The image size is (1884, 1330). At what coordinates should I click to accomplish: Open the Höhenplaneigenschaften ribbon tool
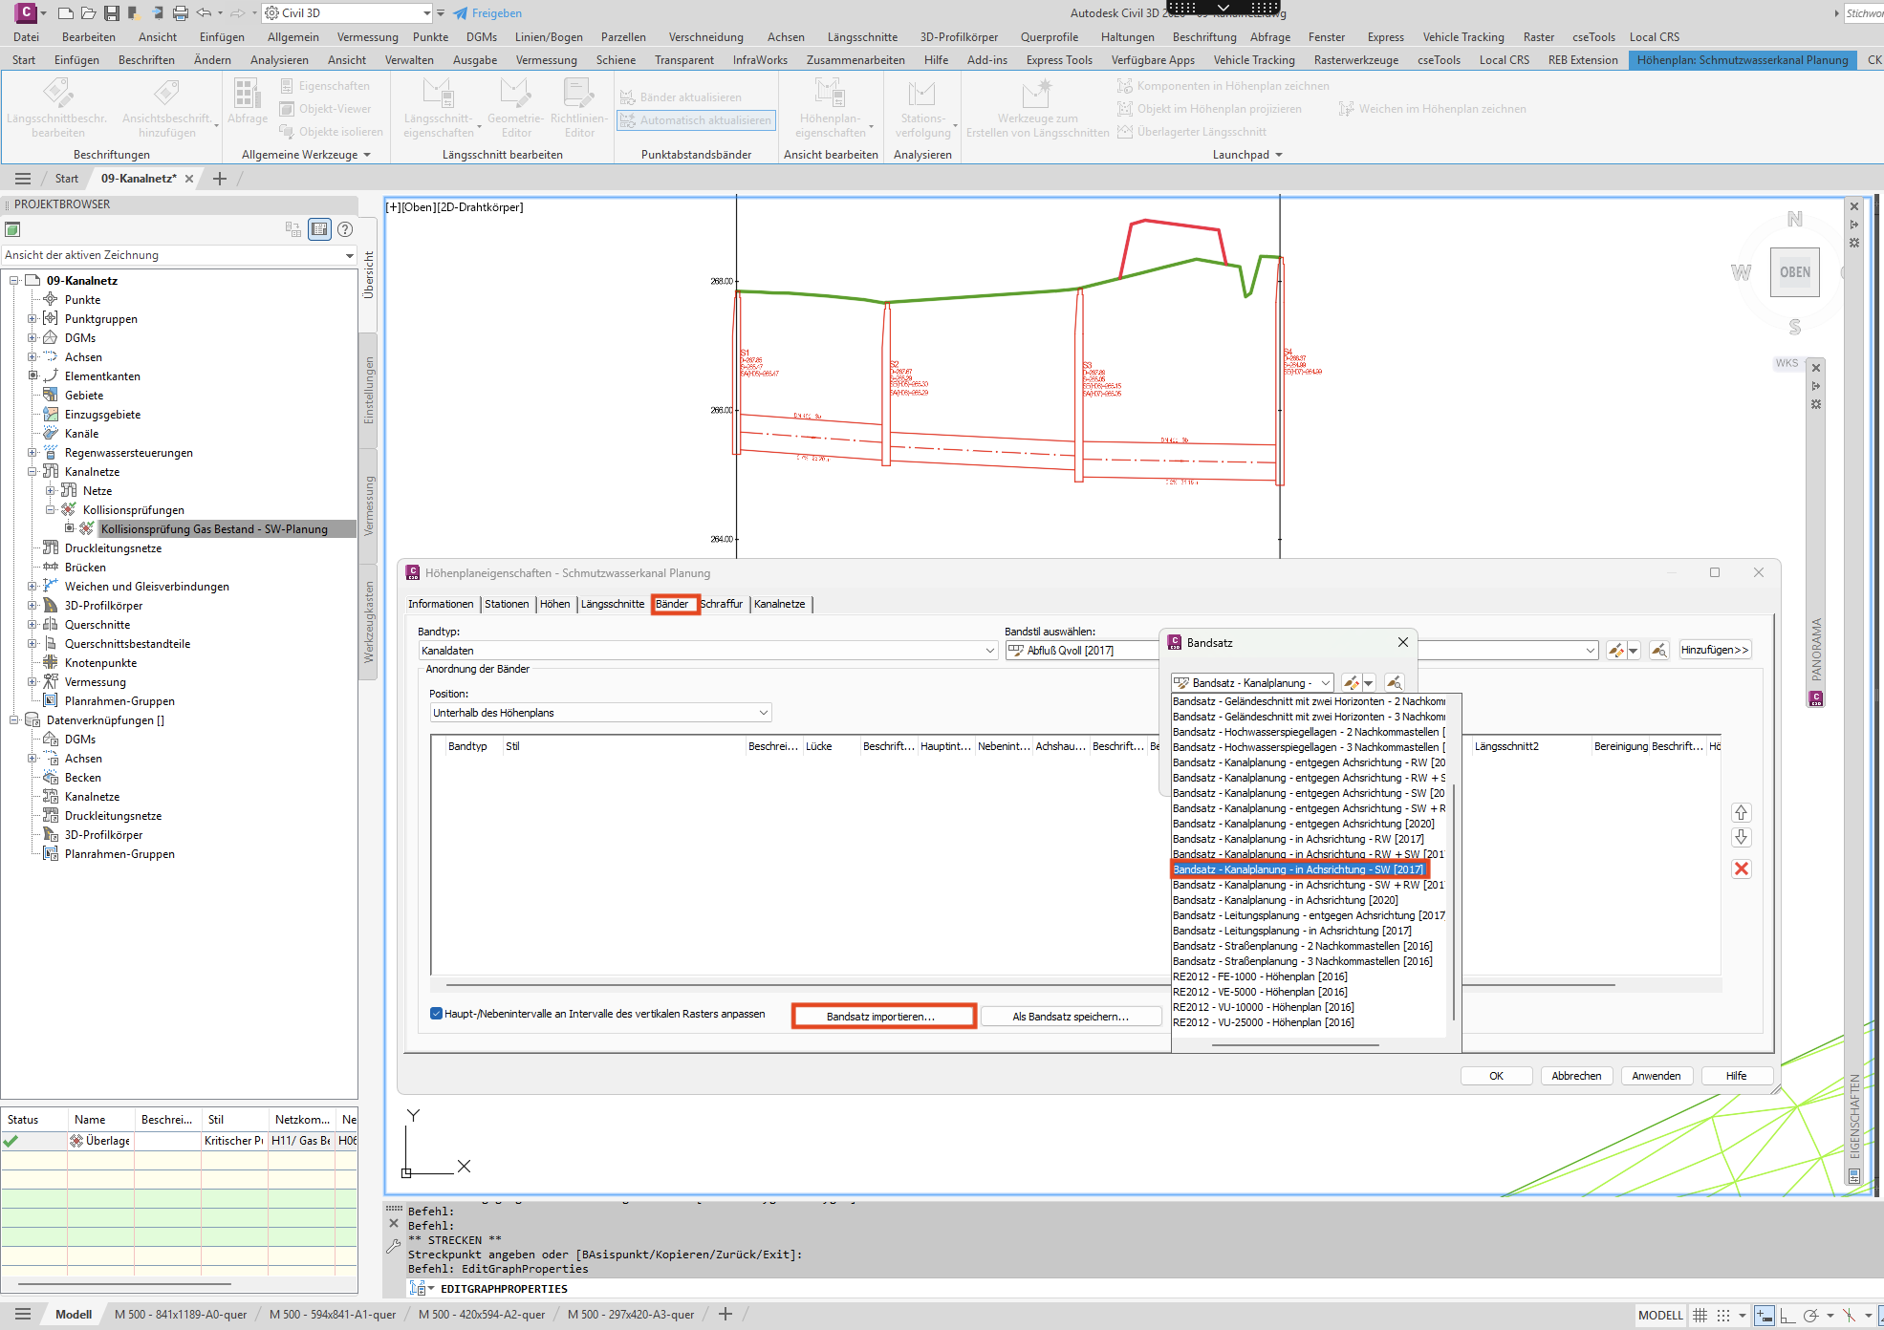coord(830,108)
